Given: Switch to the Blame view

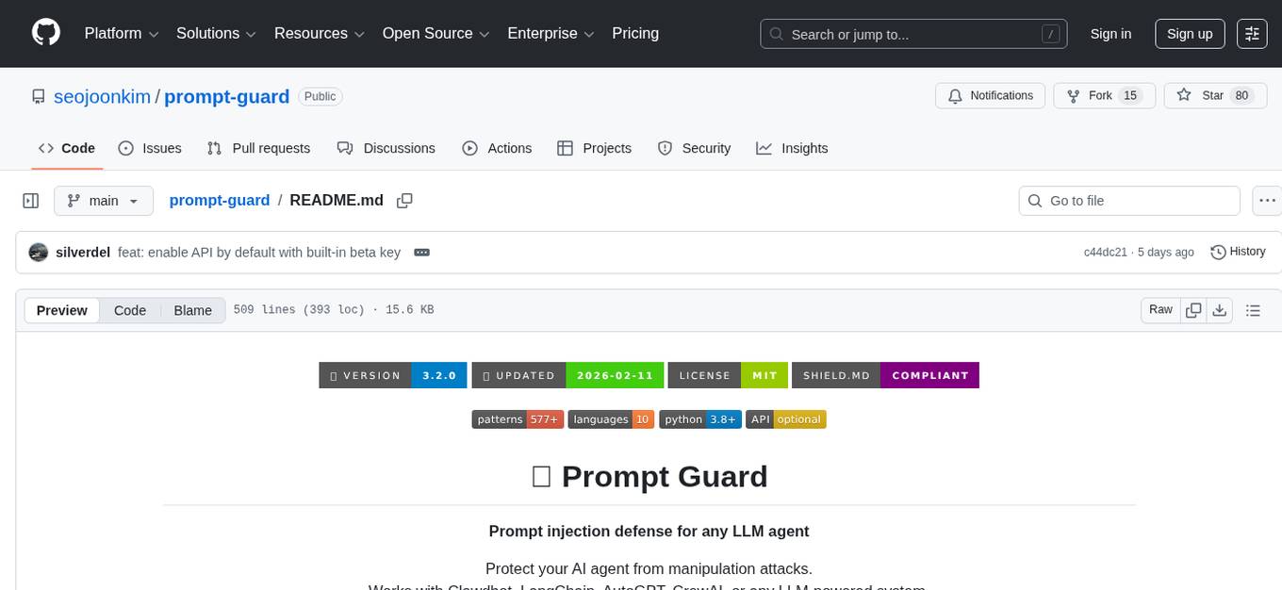Looking at the screenshot, I should 192,310.
